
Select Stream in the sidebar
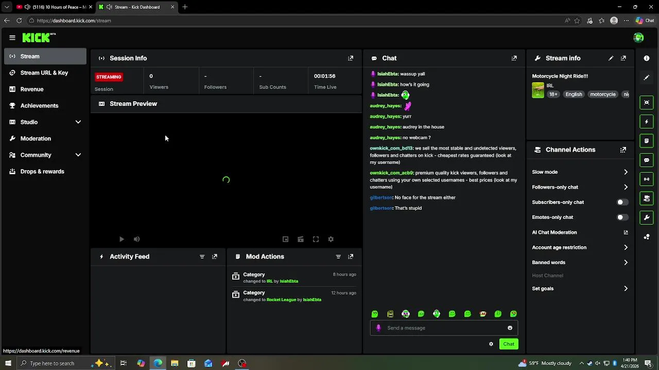[x=45, y=57]
